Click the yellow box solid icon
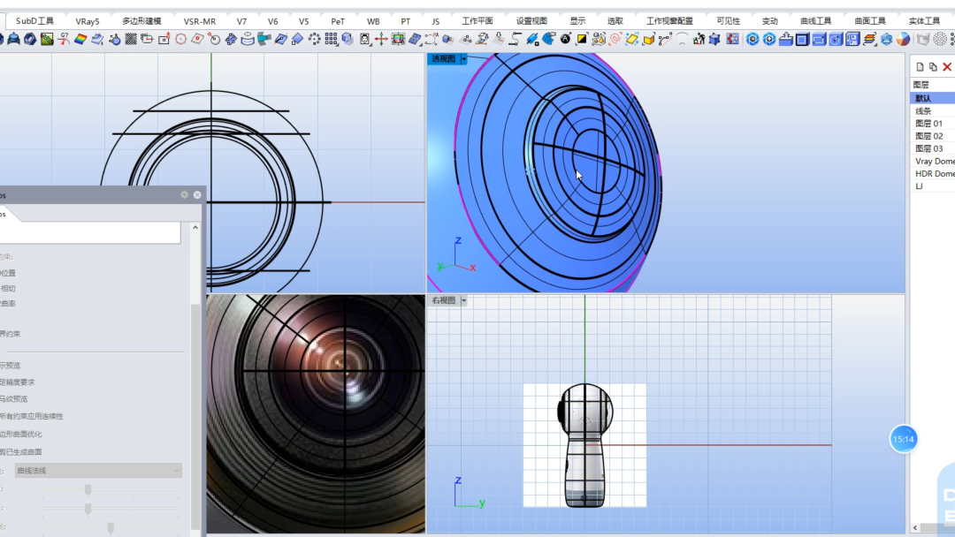Image resolution: width=955 pixels, height=537 pixels. (649, 40)
